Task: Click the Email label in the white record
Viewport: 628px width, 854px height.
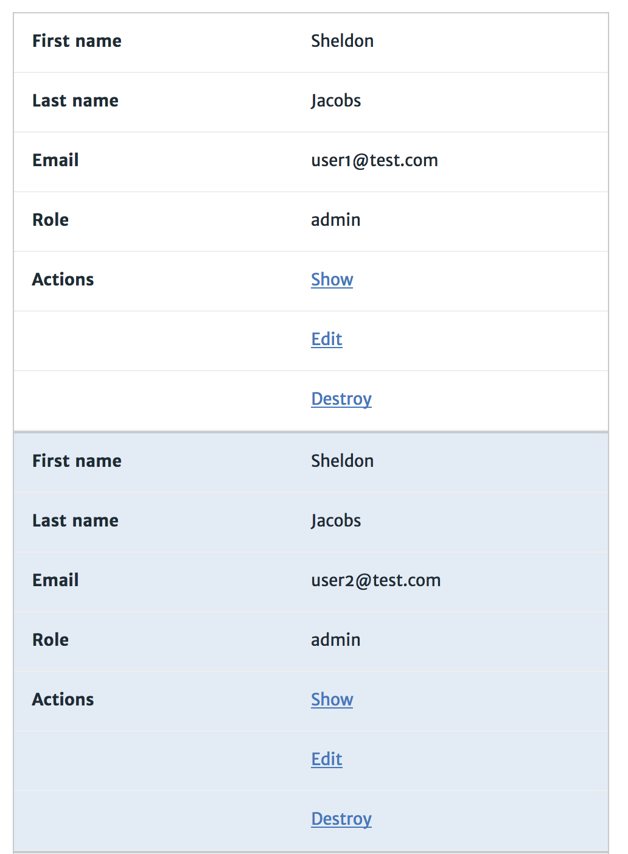Action: [55, 160]
